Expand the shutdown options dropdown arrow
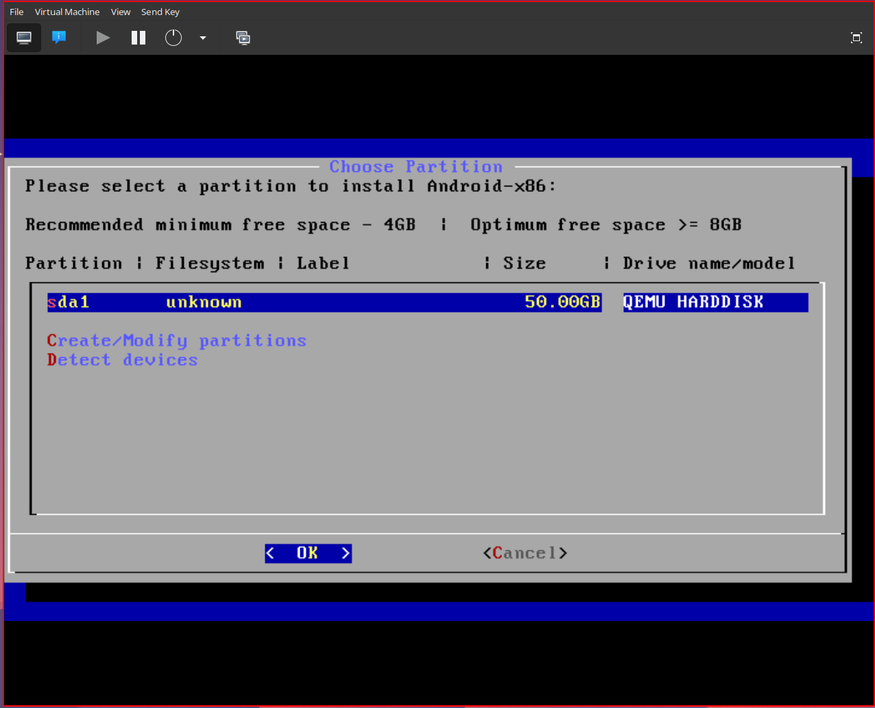Image resolution: width=875 pixels, height=708 pixels. point(203,38)
